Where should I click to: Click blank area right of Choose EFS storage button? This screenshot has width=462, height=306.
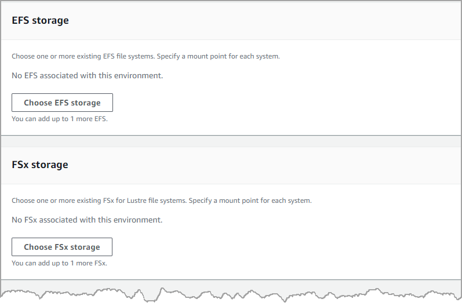261,103
